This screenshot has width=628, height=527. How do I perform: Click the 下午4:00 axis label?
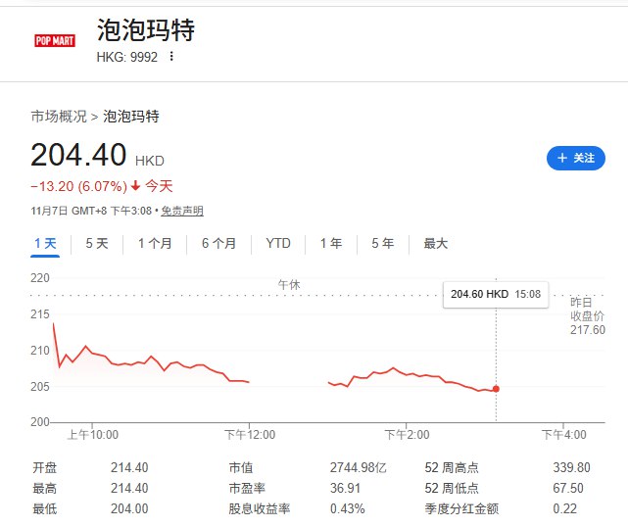point(563,435)
